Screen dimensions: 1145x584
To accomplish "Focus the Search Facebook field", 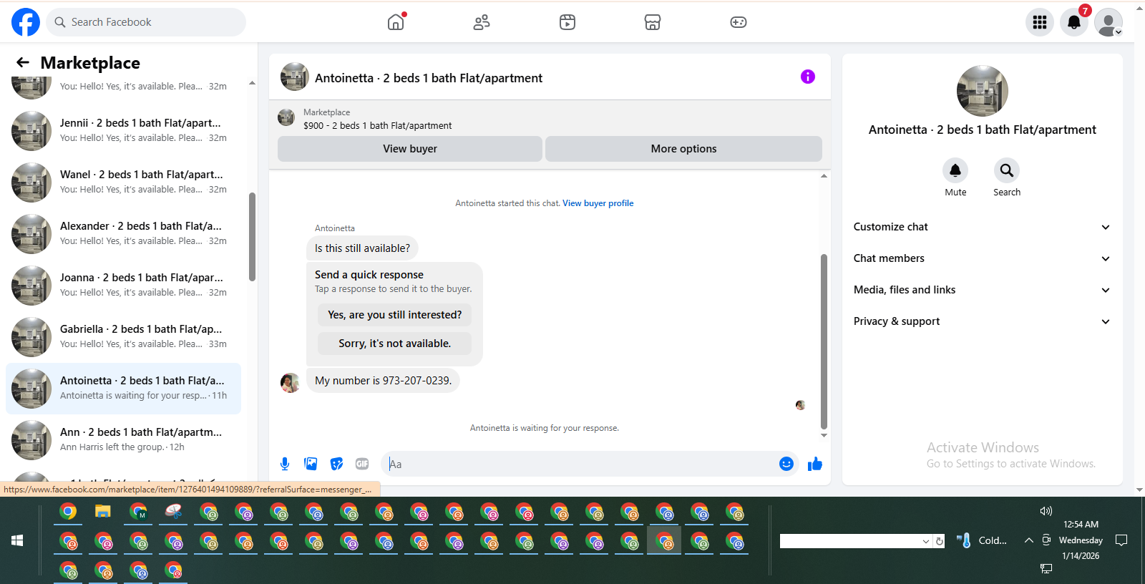I will (x=147, y=22).
